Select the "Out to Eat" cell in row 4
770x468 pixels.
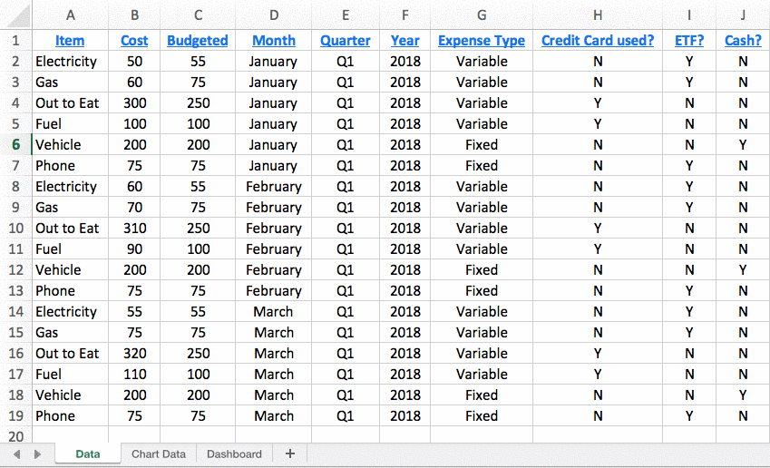pyautogui.click(x=68, y=102)
